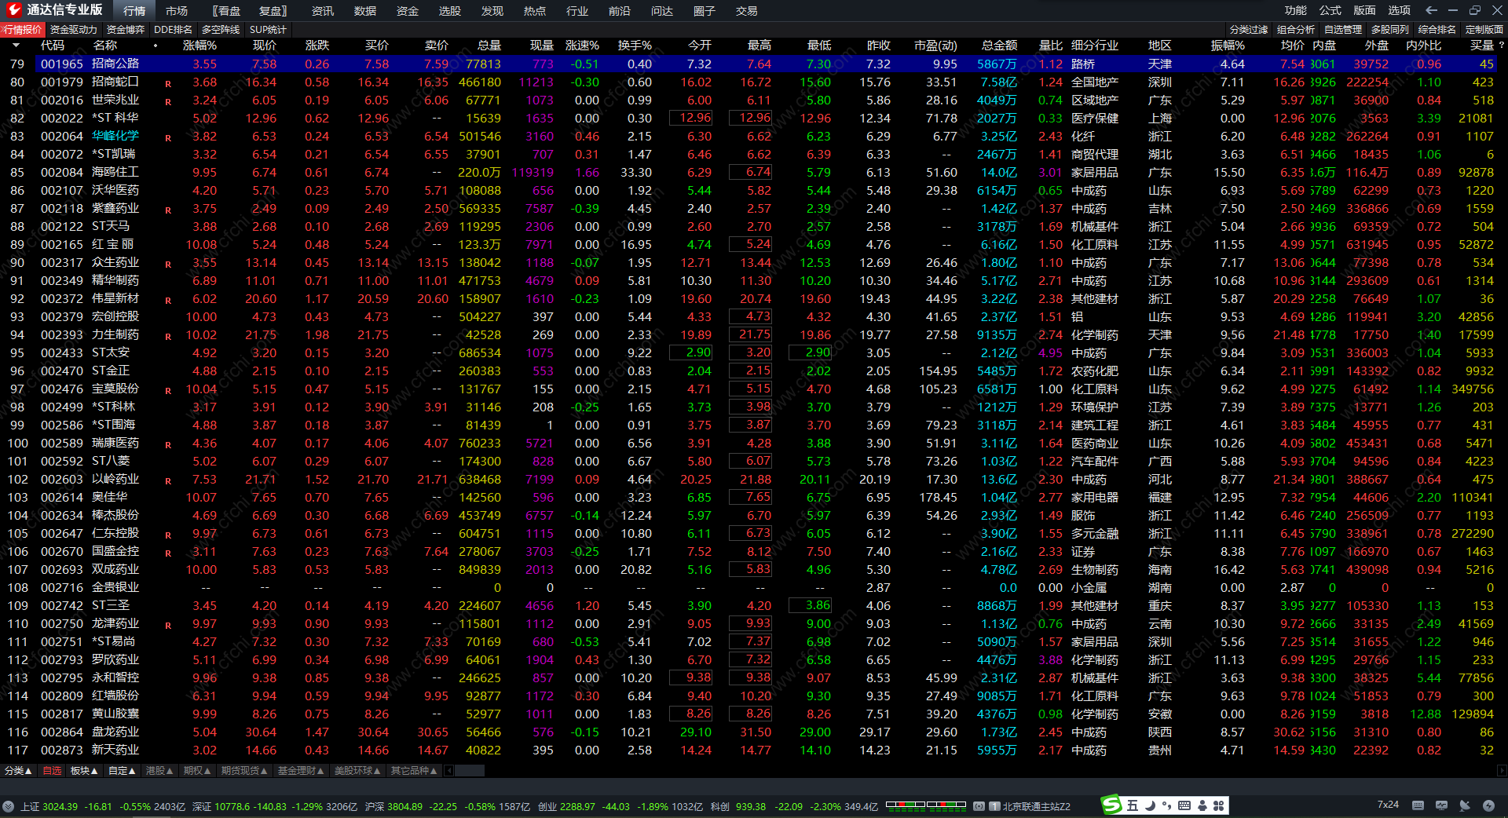Image resolution: width=1508 pixels, height=818 pixels.
Task: Open the header row dropdown triangle
Action: (x=16, y=46)
